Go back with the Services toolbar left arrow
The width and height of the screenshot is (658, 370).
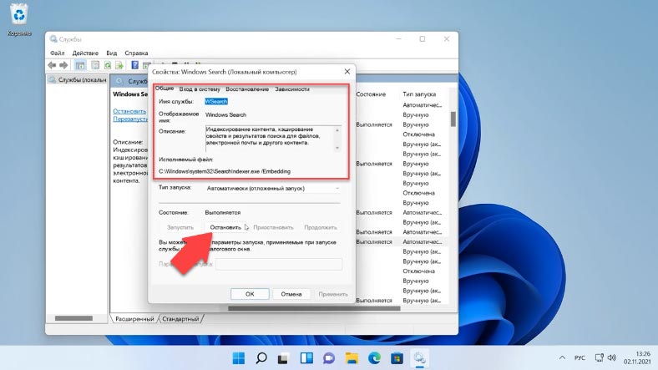tap(52, 65)
